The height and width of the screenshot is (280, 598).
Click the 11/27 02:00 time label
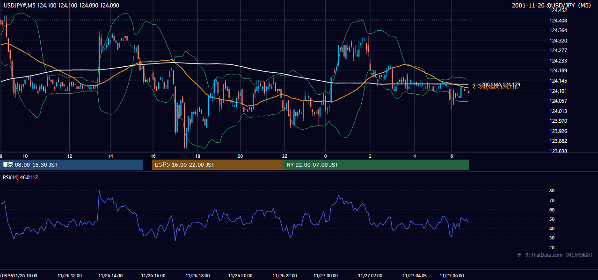click(x=370, y=275)
